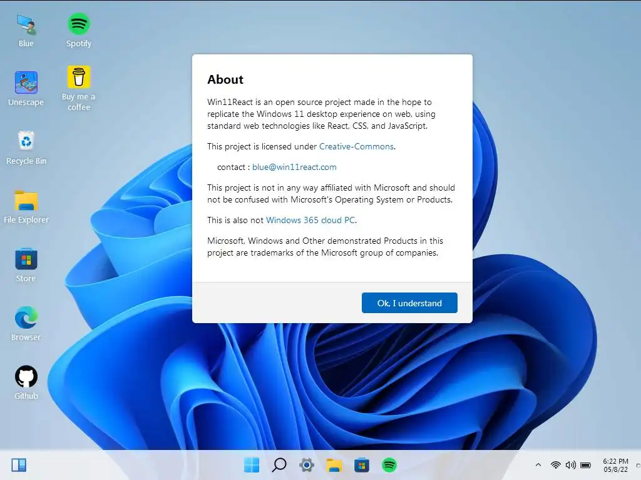Click the About dialog heading
Screen dimensions: 641x480
[225, 79]
